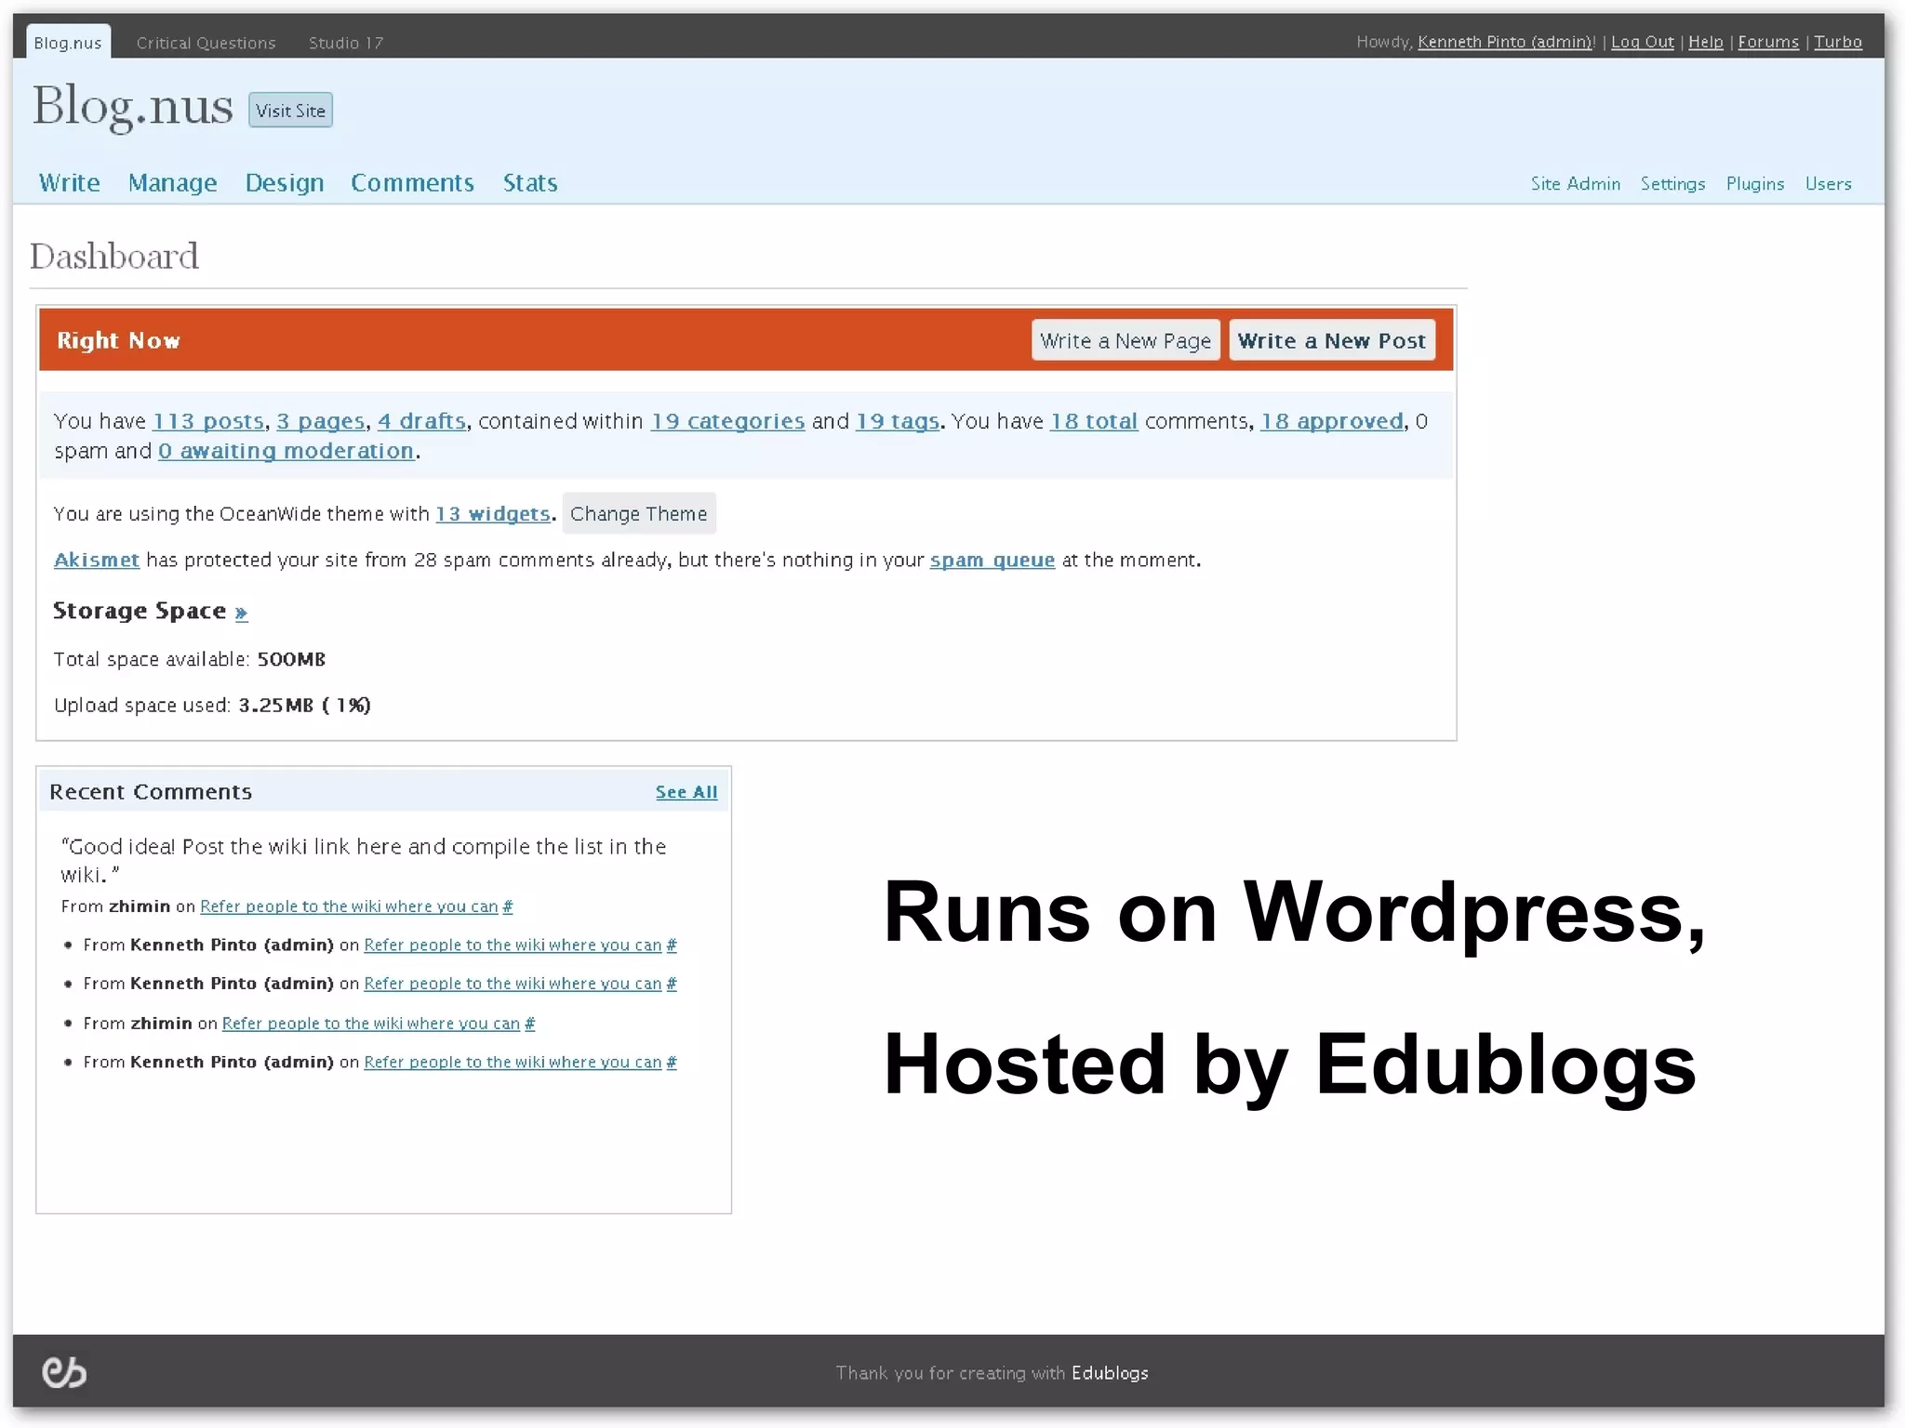Click the Akismet link
The image size is (1905, 1428).
click(x=97, y=561)
